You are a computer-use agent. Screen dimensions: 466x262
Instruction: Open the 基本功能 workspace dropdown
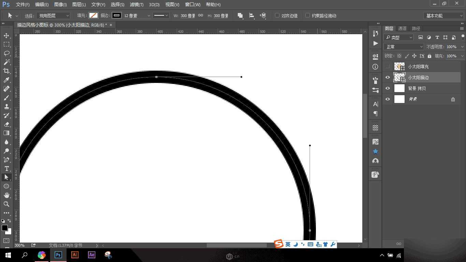[x=443, y=16]
